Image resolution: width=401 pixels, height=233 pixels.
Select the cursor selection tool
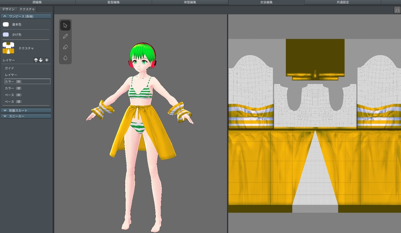coord(65,25)
